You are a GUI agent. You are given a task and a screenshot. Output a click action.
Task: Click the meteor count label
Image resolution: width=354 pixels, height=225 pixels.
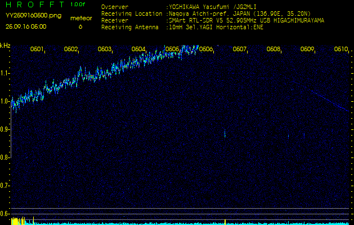point(80,18)
